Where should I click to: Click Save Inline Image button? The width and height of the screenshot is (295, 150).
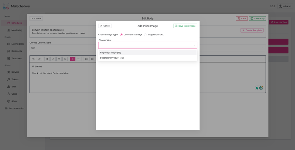click(x=185, y=26)
